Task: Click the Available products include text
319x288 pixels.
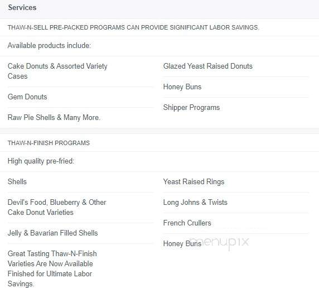Action: pos(49,45)
